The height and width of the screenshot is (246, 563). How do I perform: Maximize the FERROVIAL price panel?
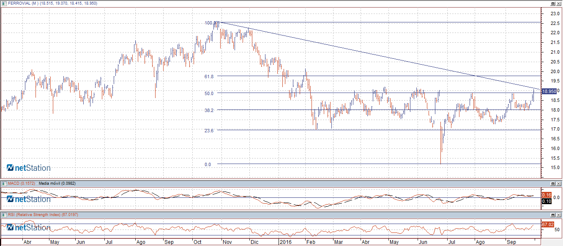[552, 3]
